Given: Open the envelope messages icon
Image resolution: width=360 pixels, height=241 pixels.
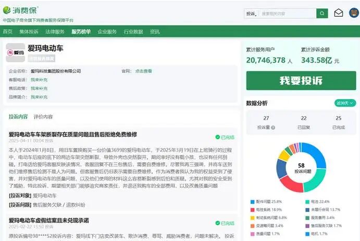Looking at the screenshot, I should [339, 13].
